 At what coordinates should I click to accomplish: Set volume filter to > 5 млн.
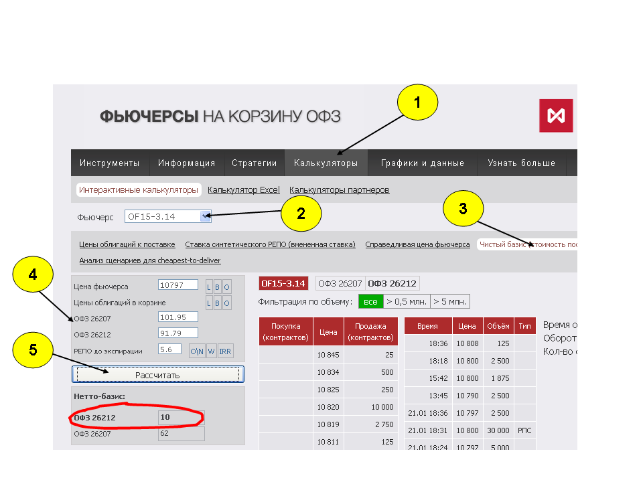(450, 302)
